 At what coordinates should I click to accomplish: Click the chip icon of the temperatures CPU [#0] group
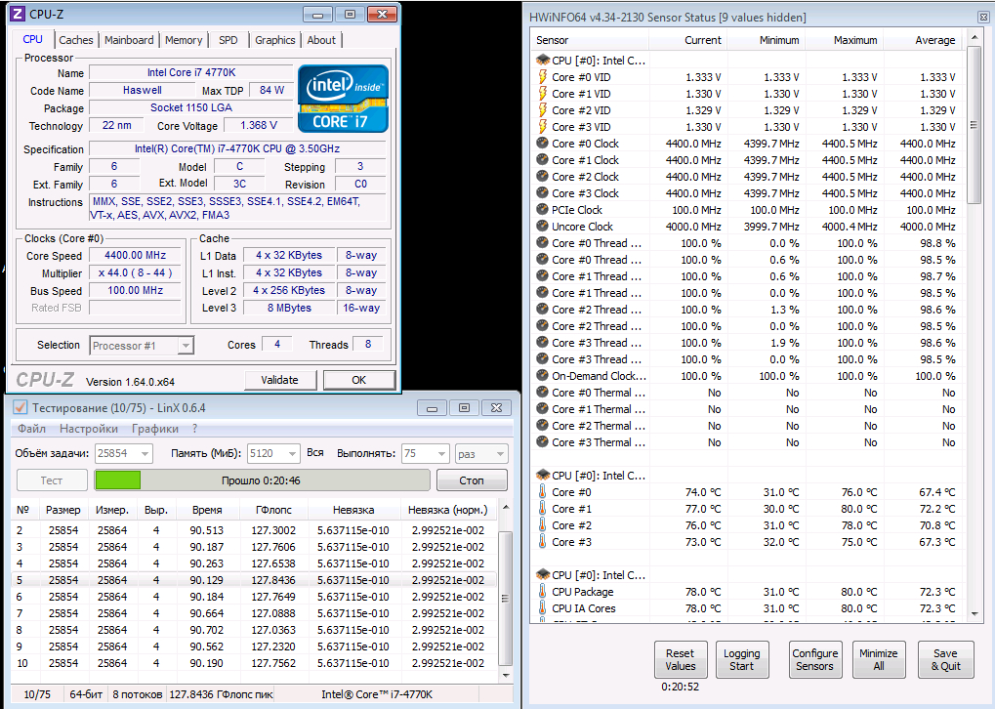tap(543, 475)
